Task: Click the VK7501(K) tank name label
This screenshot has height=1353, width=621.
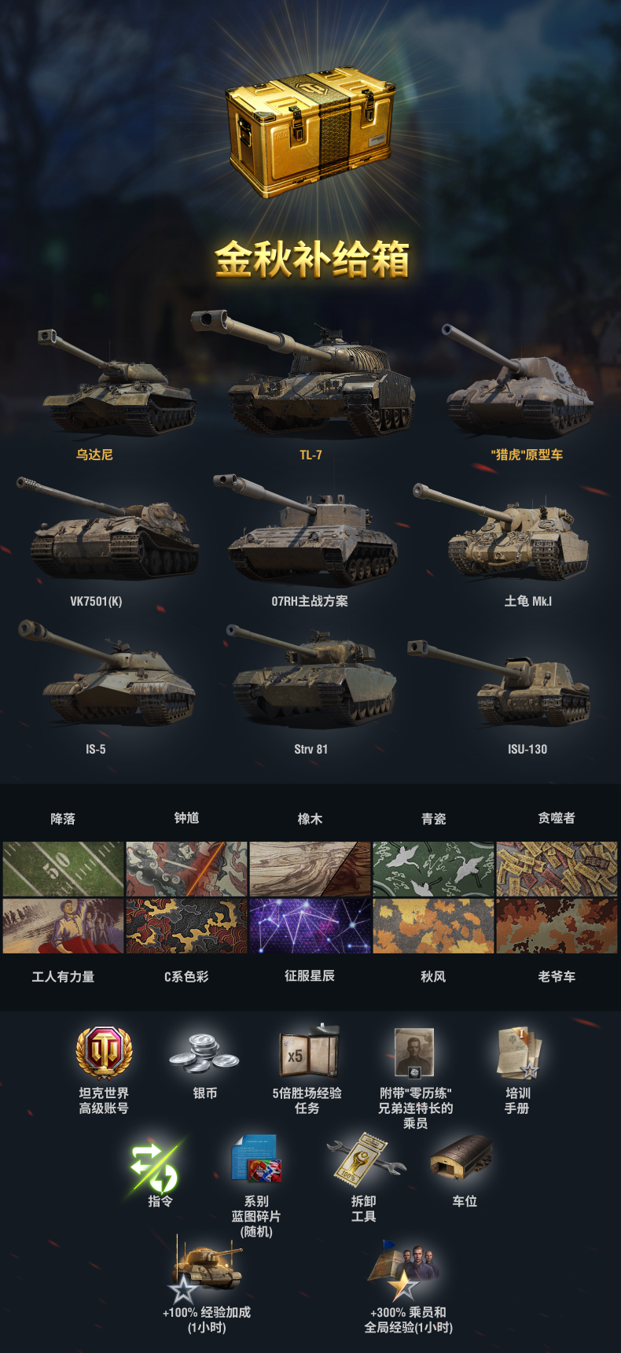Action: point(96,601)
